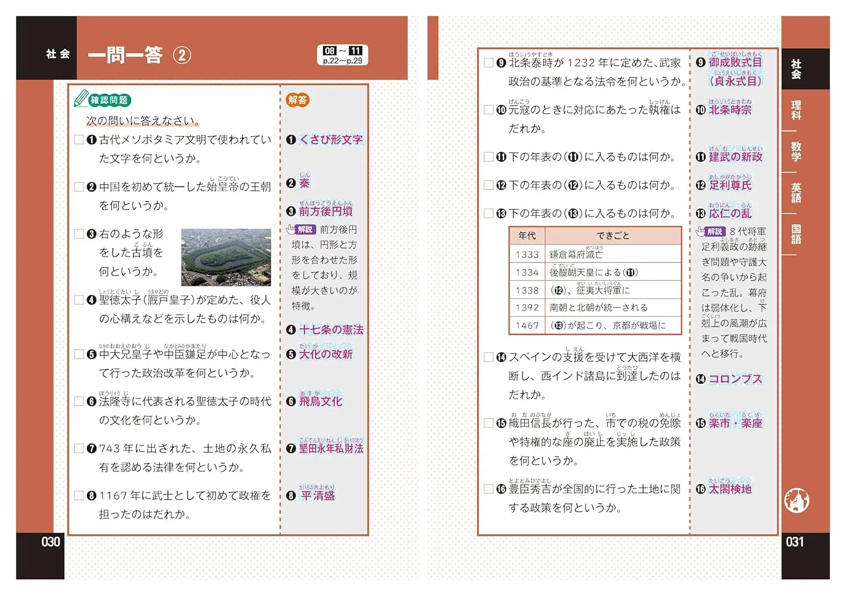847x596 pixels.
Task: Click the answer 楽市・楽座
Action: [735, 423]
